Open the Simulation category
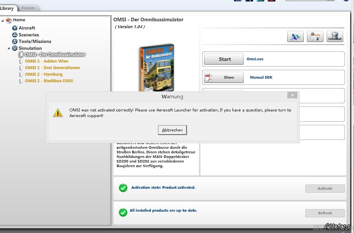 [x=30, y=48]
